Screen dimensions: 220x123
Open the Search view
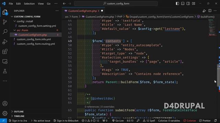tap(5, 32)
